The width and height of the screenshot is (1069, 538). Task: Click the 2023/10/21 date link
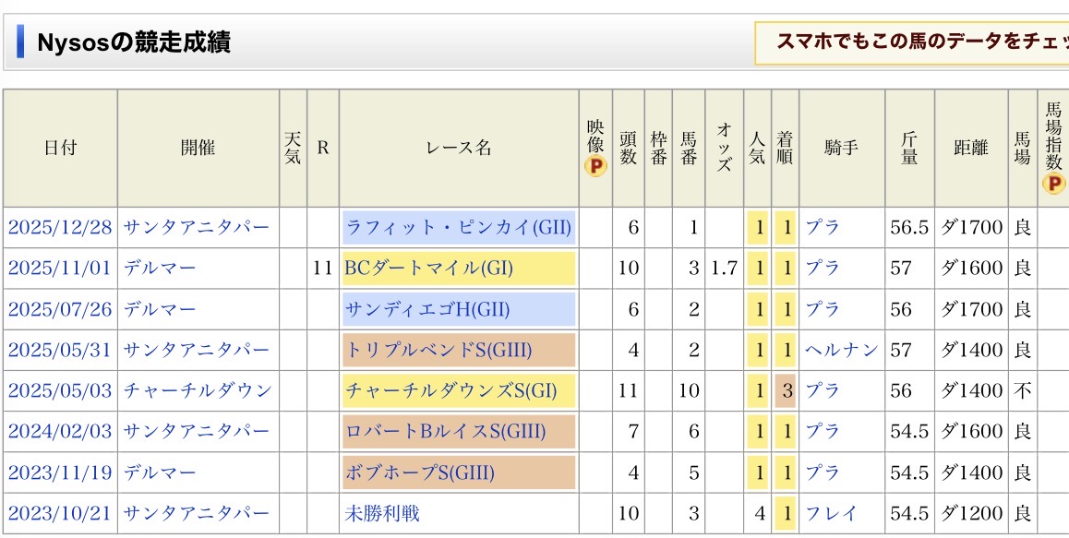pos(60,513)
